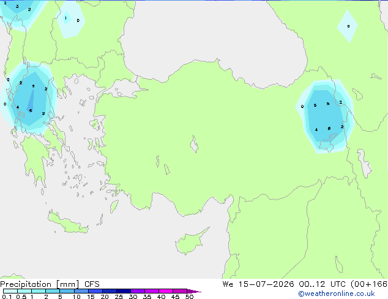
Task: Click the over-50 arrow tip of legend
Action: [194, 291]
